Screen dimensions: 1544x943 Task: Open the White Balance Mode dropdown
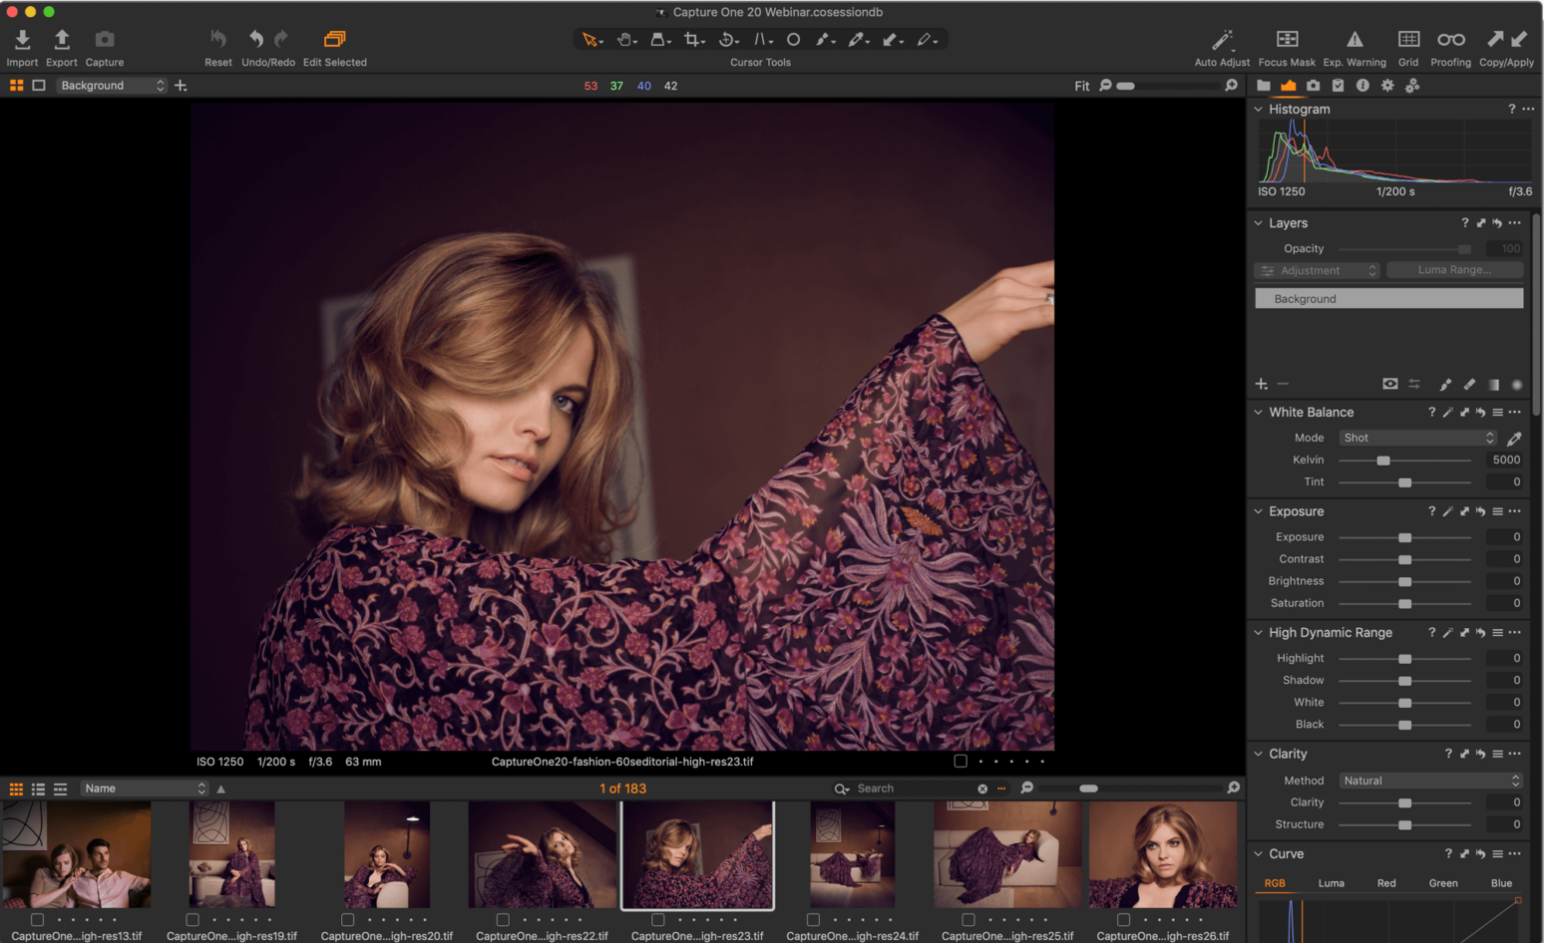coord(1417,437)
